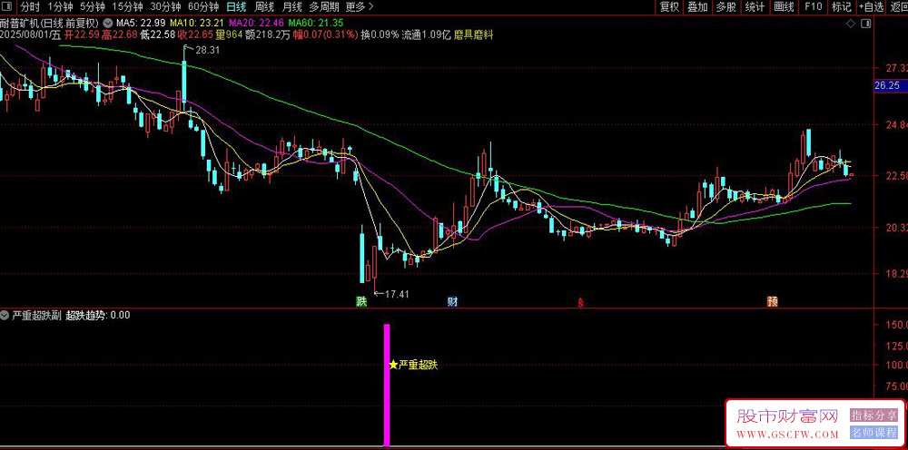Select the 日线 daily tab

(x=236, y=7)
